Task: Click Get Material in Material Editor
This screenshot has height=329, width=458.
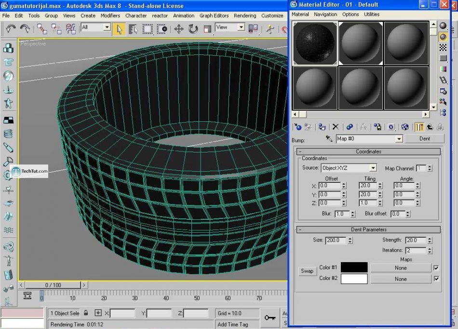Action: click(297, 127)
